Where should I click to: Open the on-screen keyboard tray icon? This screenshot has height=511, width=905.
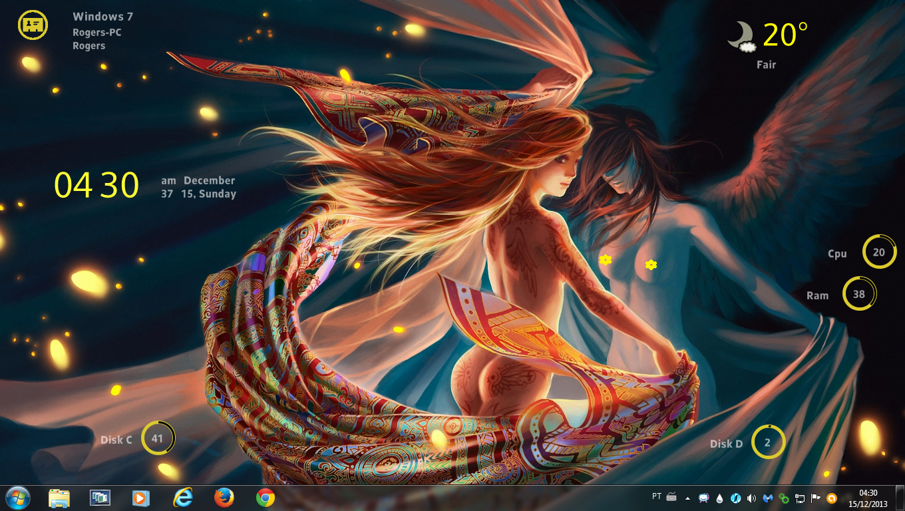671,496
